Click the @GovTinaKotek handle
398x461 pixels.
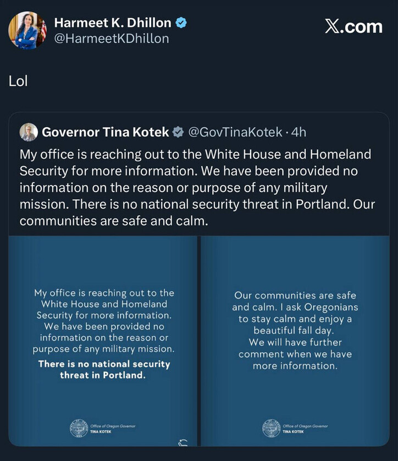pos(236,132)
